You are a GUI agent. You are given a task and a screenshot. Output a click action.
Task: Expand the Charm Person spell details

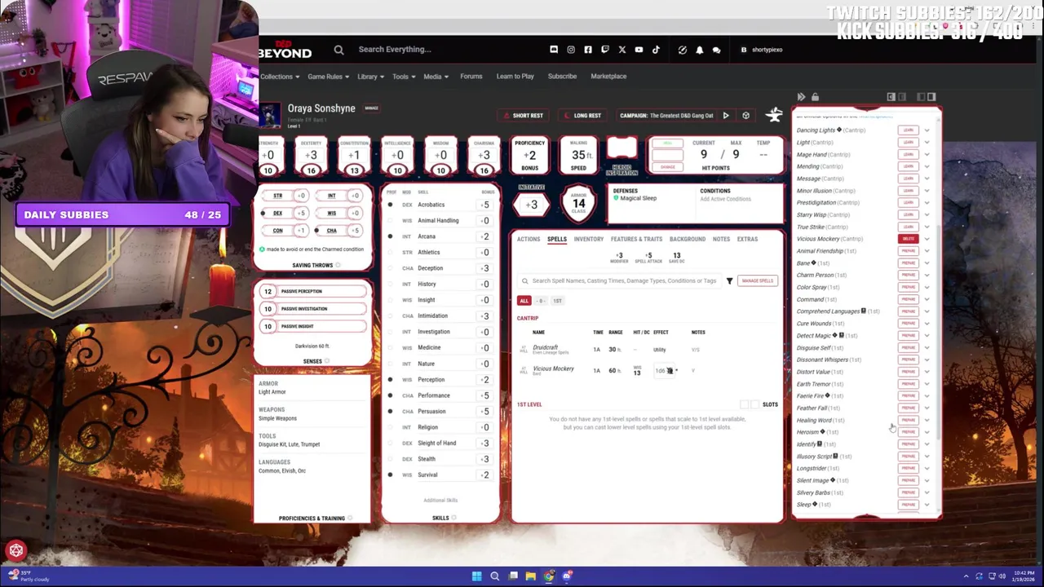[x=927, y=275]
